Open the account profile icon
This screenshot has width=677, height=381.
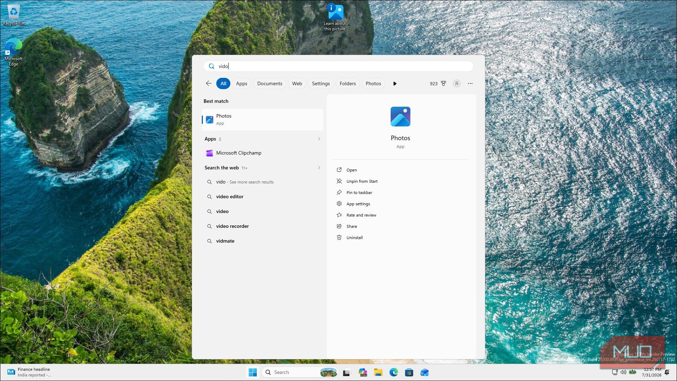(x=456, y=83)
